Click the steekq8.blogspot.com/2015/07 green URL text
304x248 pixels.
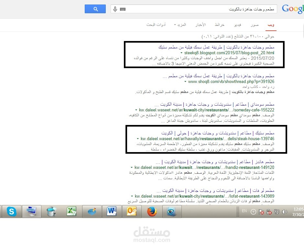tap(229, 53)
